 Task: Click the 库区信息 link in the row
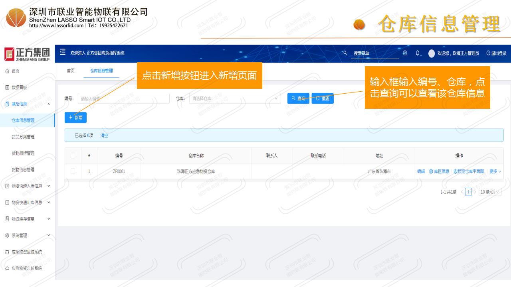click(439, 171)
